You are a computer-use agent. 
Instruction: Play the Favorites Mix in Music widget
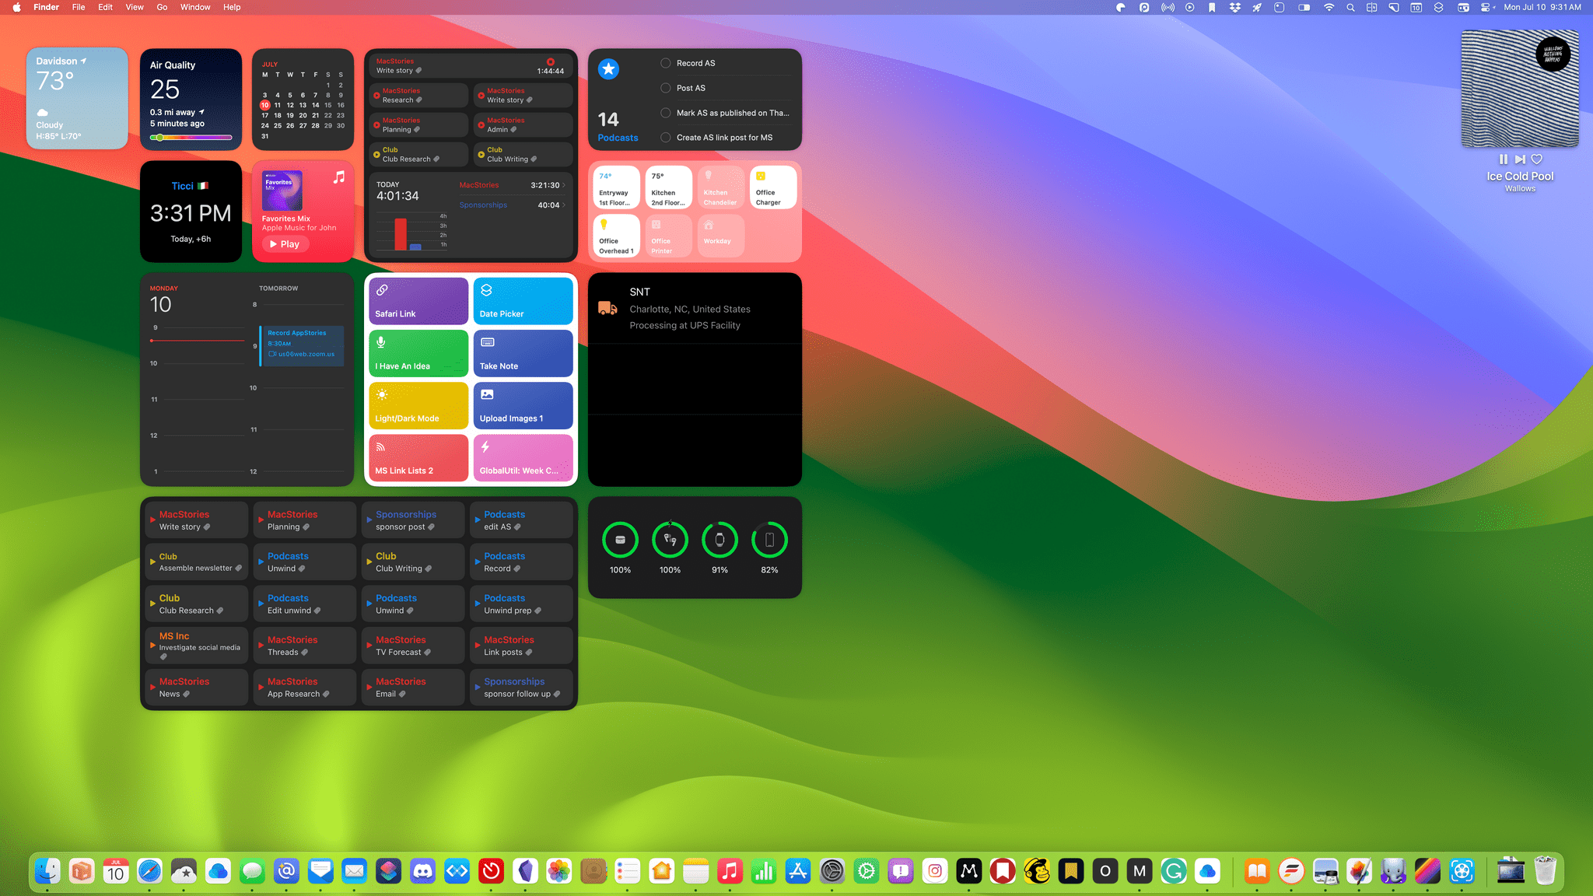pyautogui.click(x=285, y=244)
